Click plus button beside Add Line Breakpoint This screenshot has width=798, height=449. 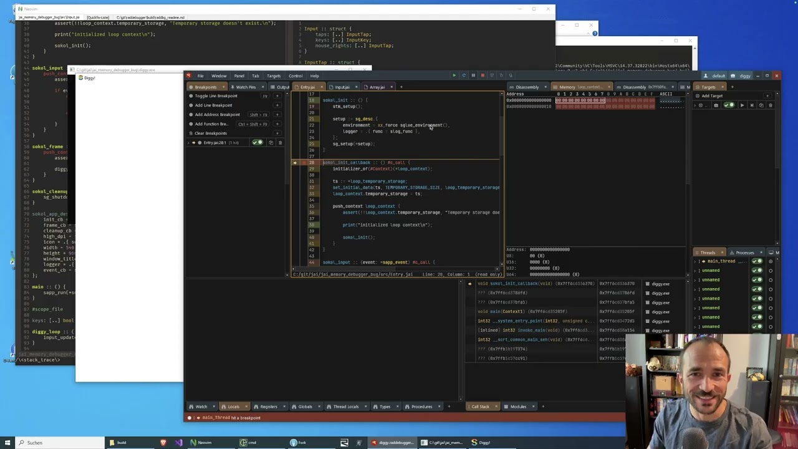pos(277,105)
